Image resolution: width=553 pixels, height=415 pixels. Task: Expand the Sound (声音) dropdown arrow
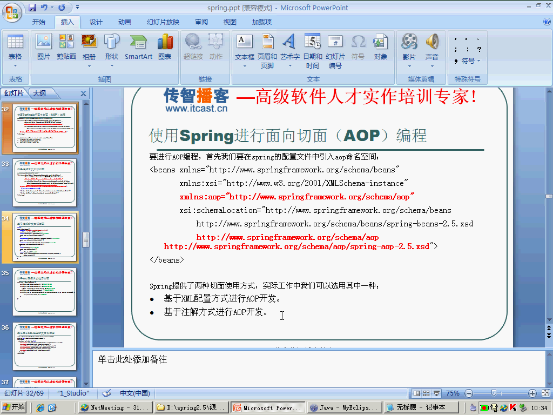coord(432,66)
